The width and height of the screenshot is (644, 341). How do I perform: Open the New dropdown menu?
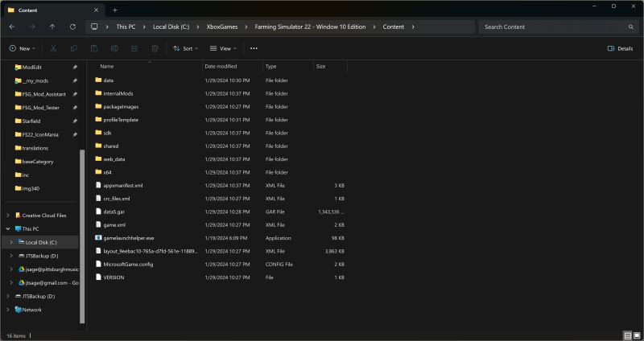coord(23,48)
